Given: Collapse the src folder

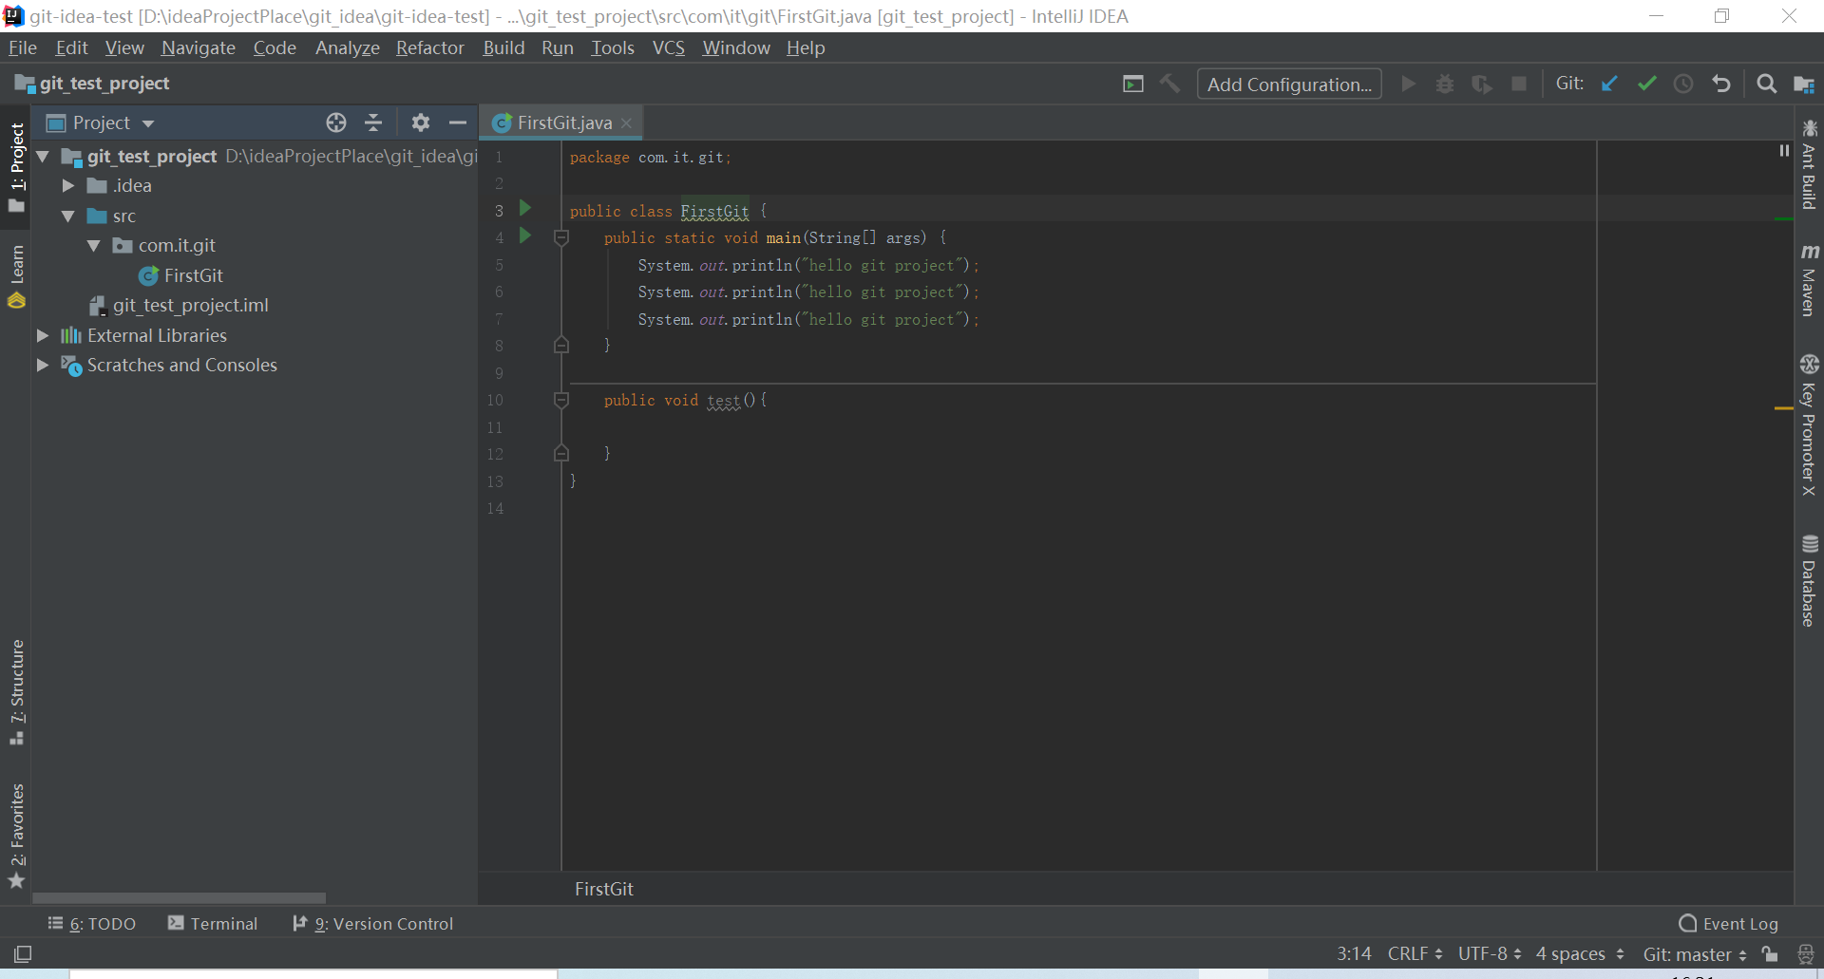Looking at the screenshot, I should coord(68,216).
